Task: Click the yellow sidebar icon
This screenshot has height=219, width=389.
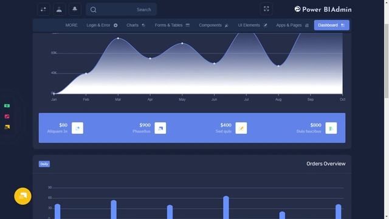Action: point(7,127)
